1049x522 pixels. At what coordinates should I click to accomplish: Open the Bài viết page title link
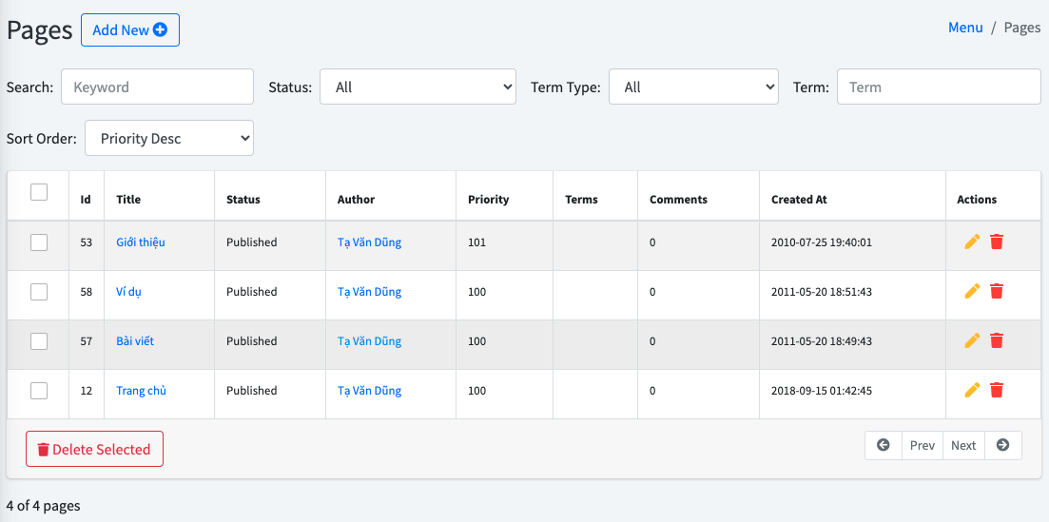pos(137,341)
